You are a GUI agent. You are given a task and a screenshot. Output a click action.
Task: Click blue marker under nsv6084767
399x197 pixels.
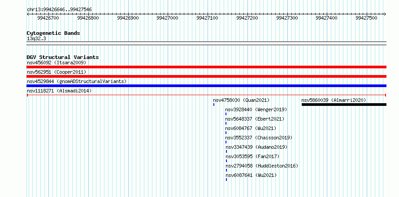[x=226, y=133]
